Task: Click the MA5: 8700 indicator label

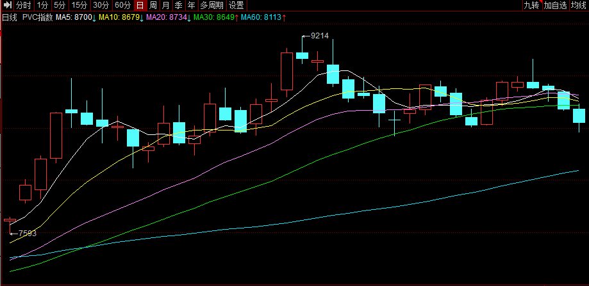Action: (x=76, y=17)
